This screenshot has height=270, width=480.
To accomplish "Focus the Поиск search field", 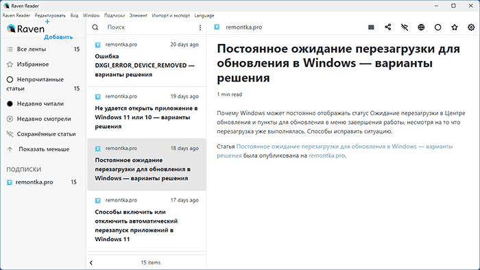I will pos(150,27).
